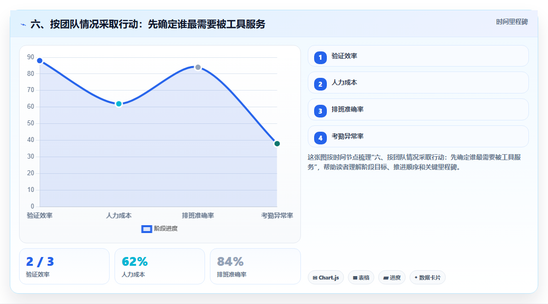Click the numbered badge 2 for 人力成本
The height and width of the screenshot is (304, 548).
click(320, 84)
